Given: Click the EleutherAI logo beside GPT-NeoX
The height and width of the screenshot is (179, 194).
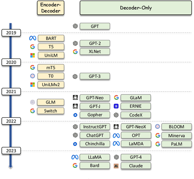Looking at the screenshot, I should (116, 127).
